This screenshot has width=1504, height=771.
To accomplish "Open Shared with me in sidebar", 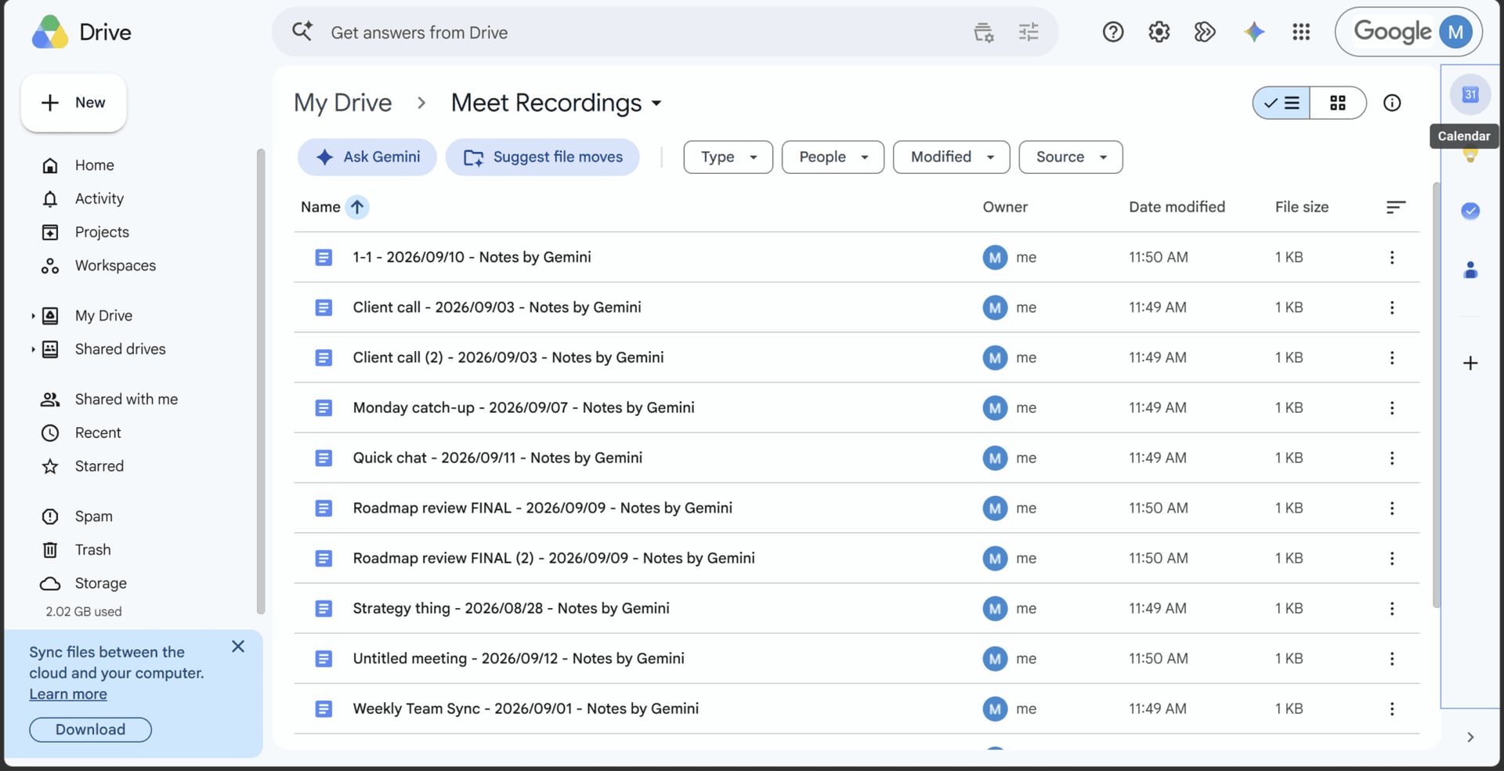I will point(125,399).
